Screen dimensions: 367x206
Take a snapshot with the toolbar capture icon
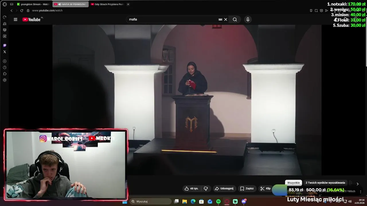[316, 11]
